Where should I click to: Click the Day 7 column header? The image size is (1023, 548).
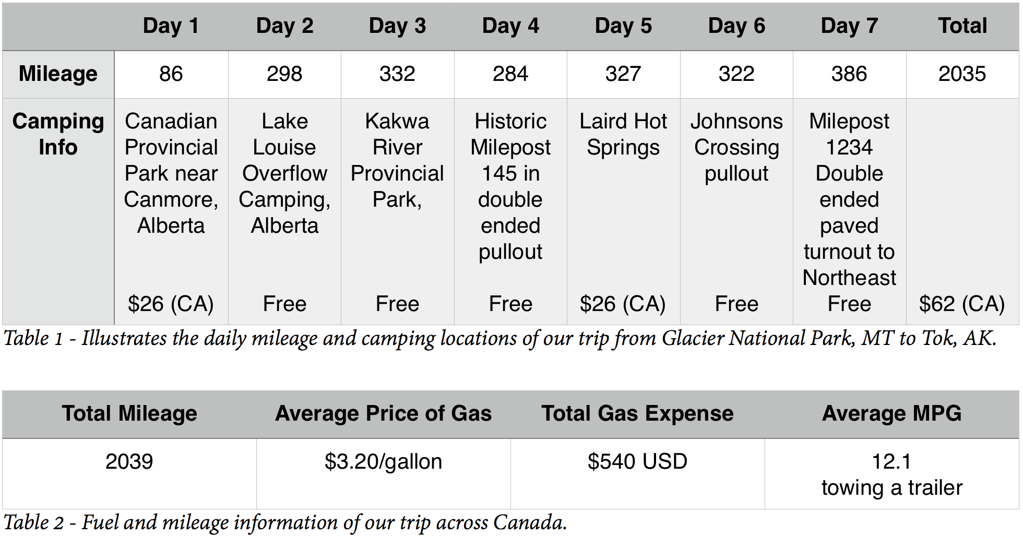[849, 26]
